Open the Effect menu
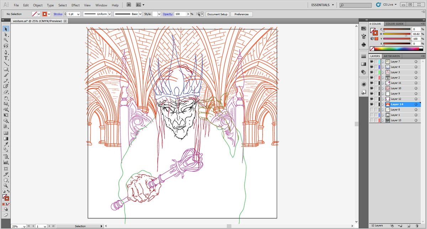427x229 pixels. point(75,5)
